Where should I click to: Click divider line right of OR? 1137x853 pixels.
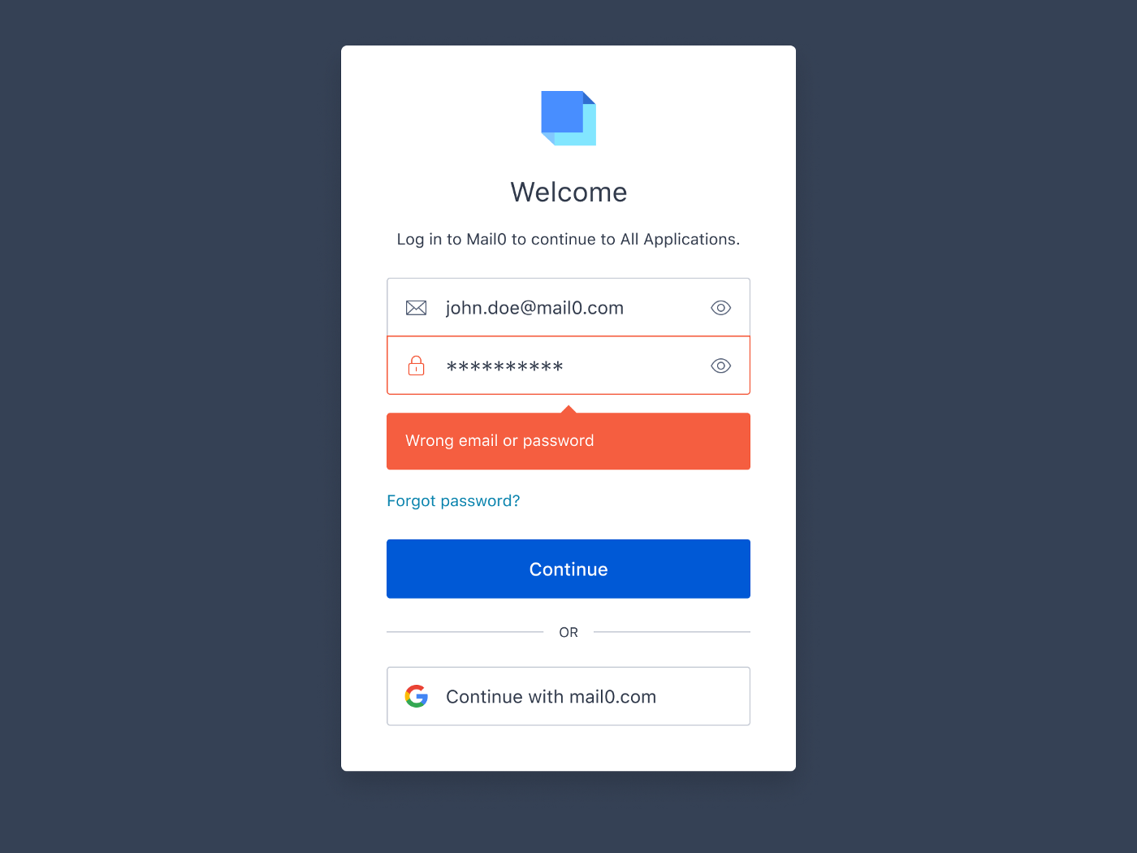672,632
